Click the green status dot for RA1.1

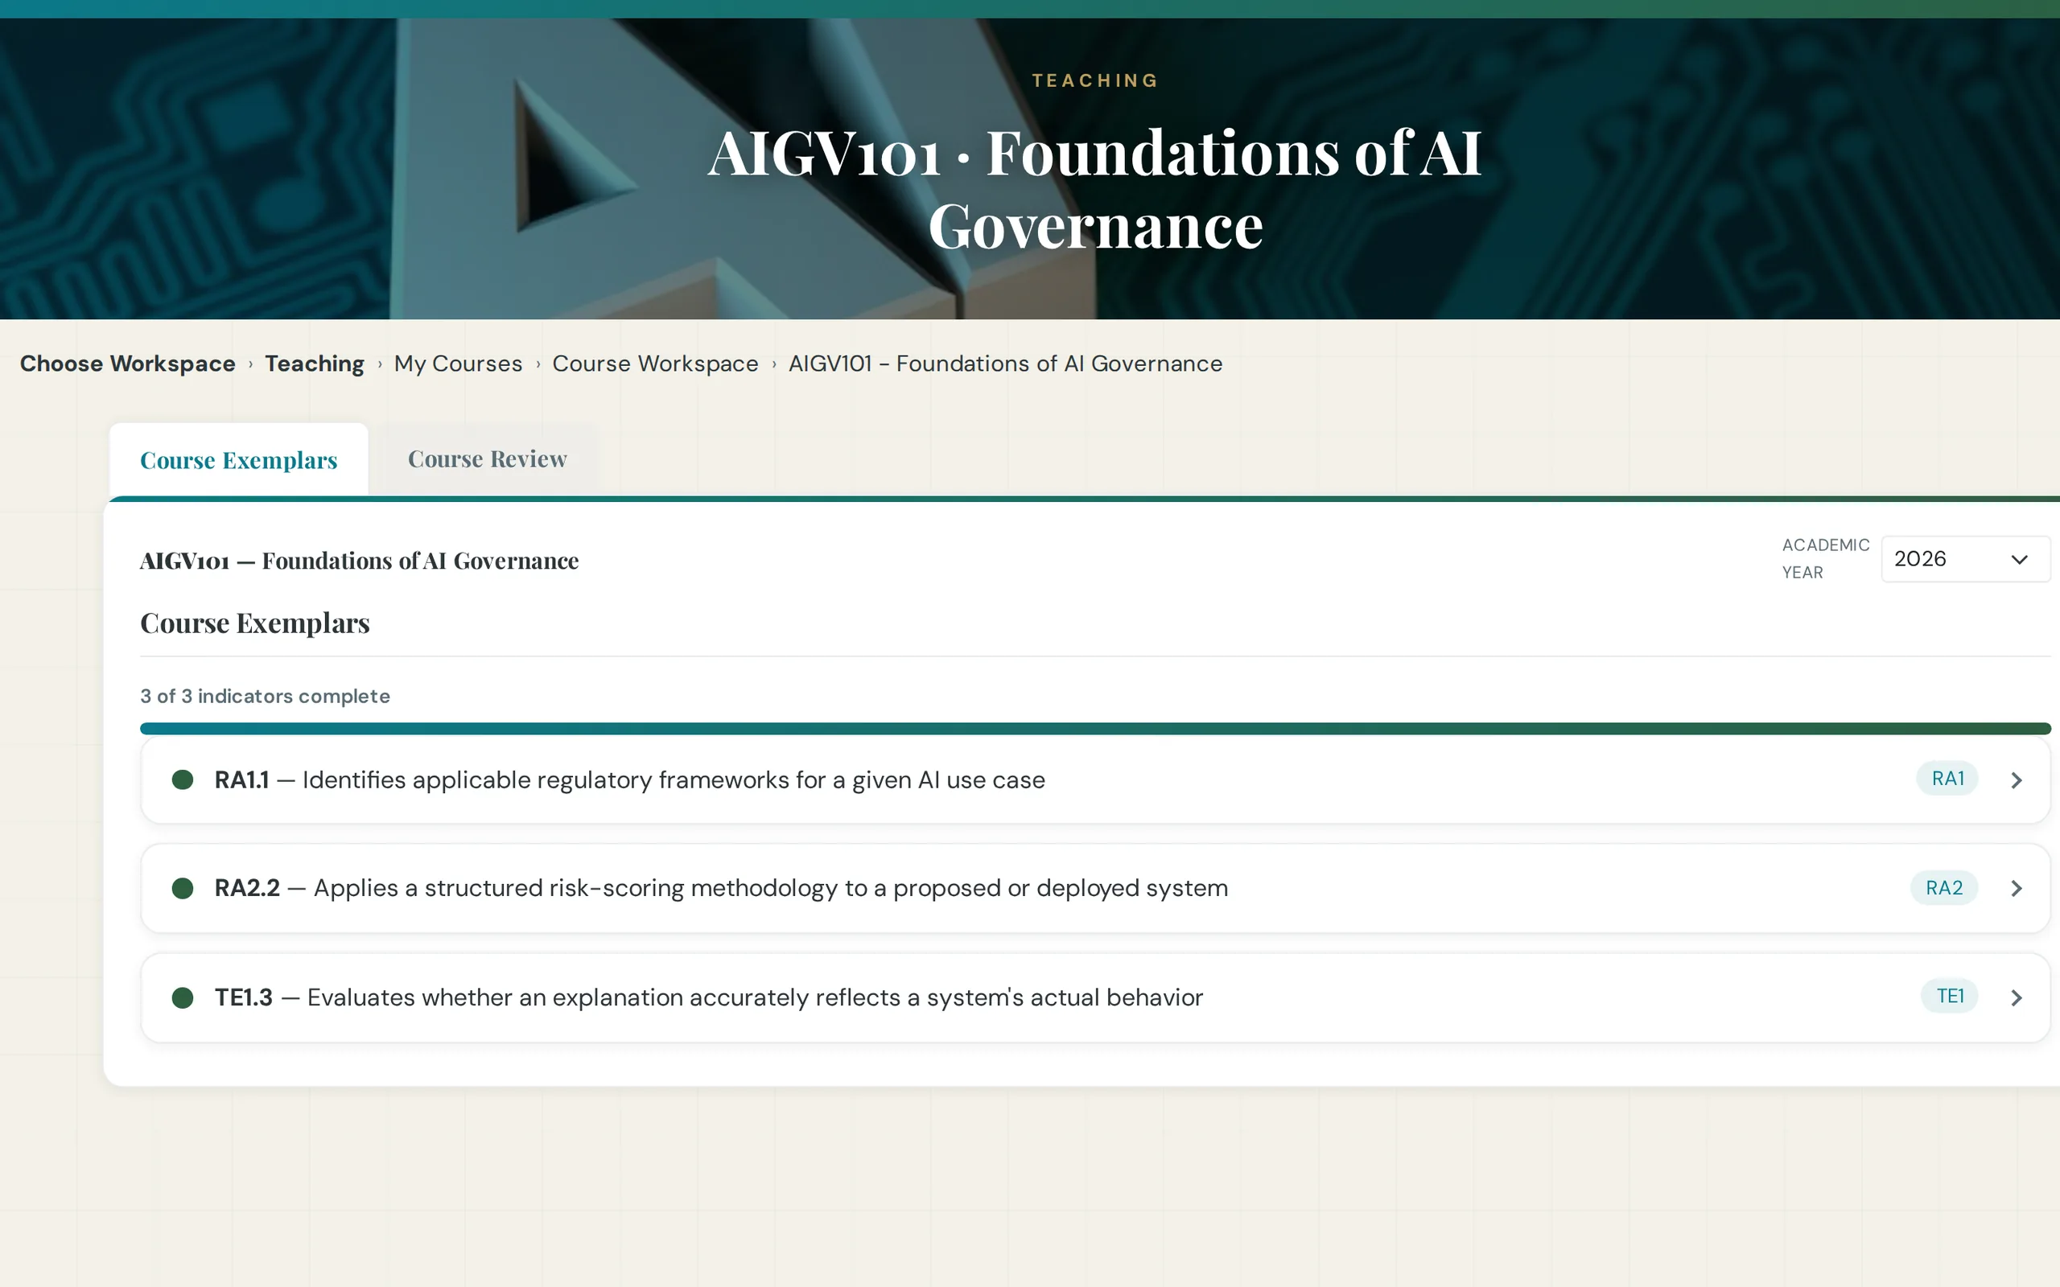[x=182, y=779]
